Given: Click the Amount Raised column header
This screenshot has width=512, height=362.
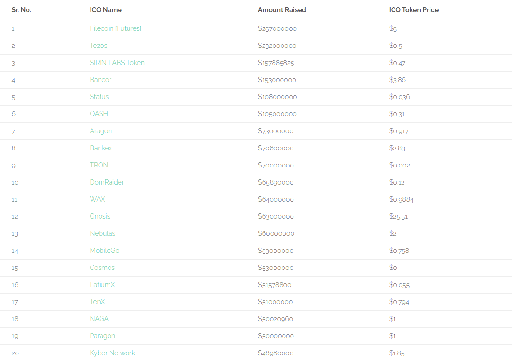Looking at the screenshot, I should [x=282, y=10].
